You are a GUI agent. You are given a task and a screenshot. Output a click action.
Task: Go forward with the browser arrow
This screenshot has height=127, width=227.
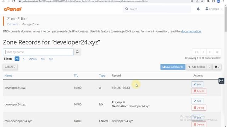[x=9, y=1]
